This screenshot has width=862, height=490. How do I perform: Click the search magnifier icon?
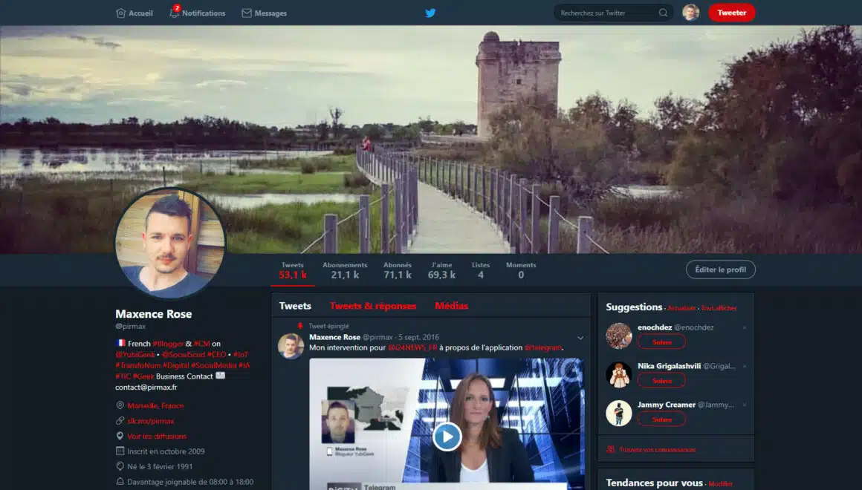663,13
